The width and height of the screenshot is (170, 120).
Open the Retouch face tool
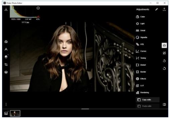click(x=6, y=57)
